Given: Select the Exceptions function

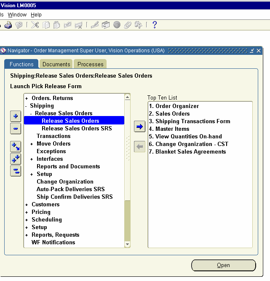Looking at the screenshot, I should click(51, 151).
